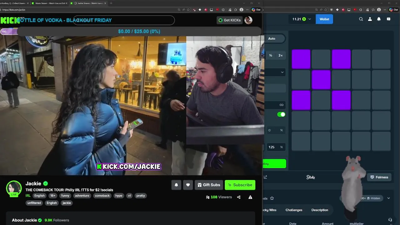The height and width of the screenshot is (225, 400).
Task: Open a new browser tab
Action: [x=111, y=3]
